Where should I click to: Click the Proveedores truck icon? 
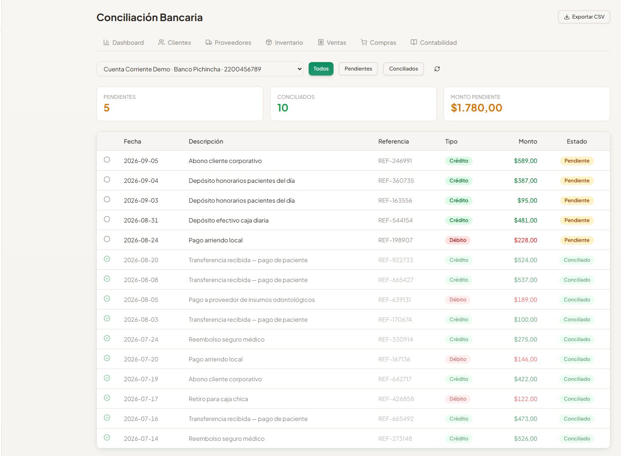(x=209, y=42)
